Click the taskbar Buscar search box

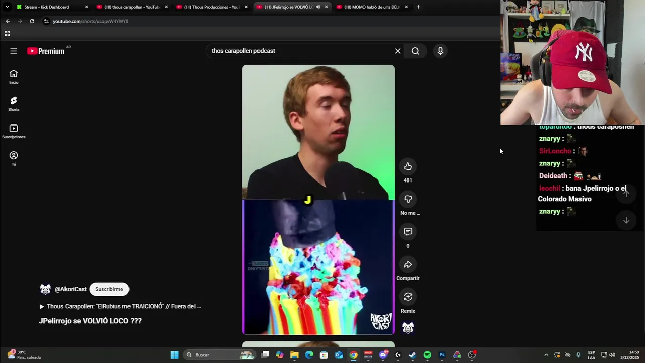click(x=220, y=355)
